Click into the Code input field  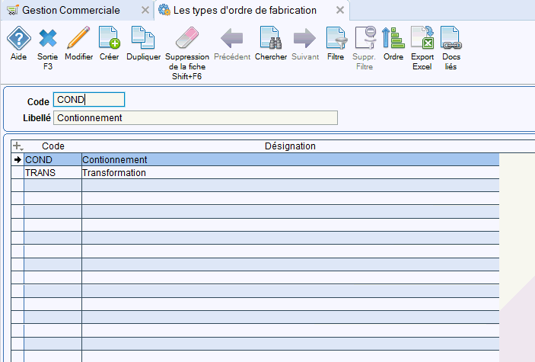pos(88,99)
